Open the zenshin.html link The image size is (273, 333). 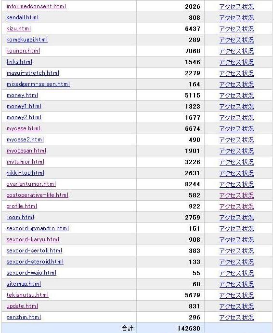coord(24,317)
